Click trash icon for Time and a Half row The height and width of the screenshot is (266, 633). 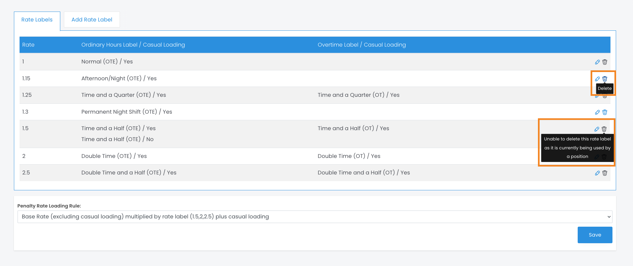click(x=604, y=129)
